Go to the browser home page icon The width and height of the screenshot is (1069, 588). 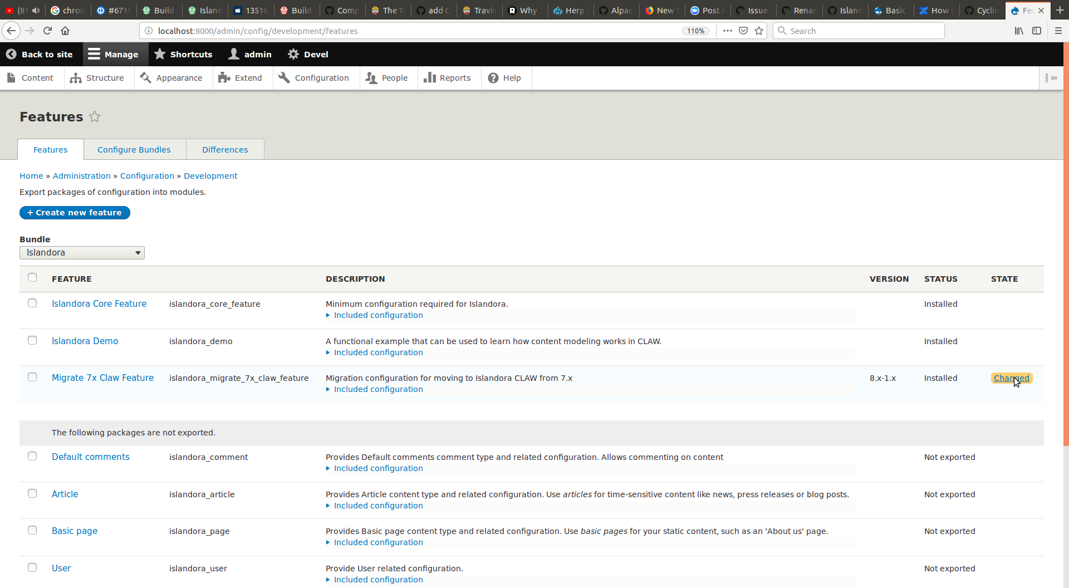pos(65,31)
